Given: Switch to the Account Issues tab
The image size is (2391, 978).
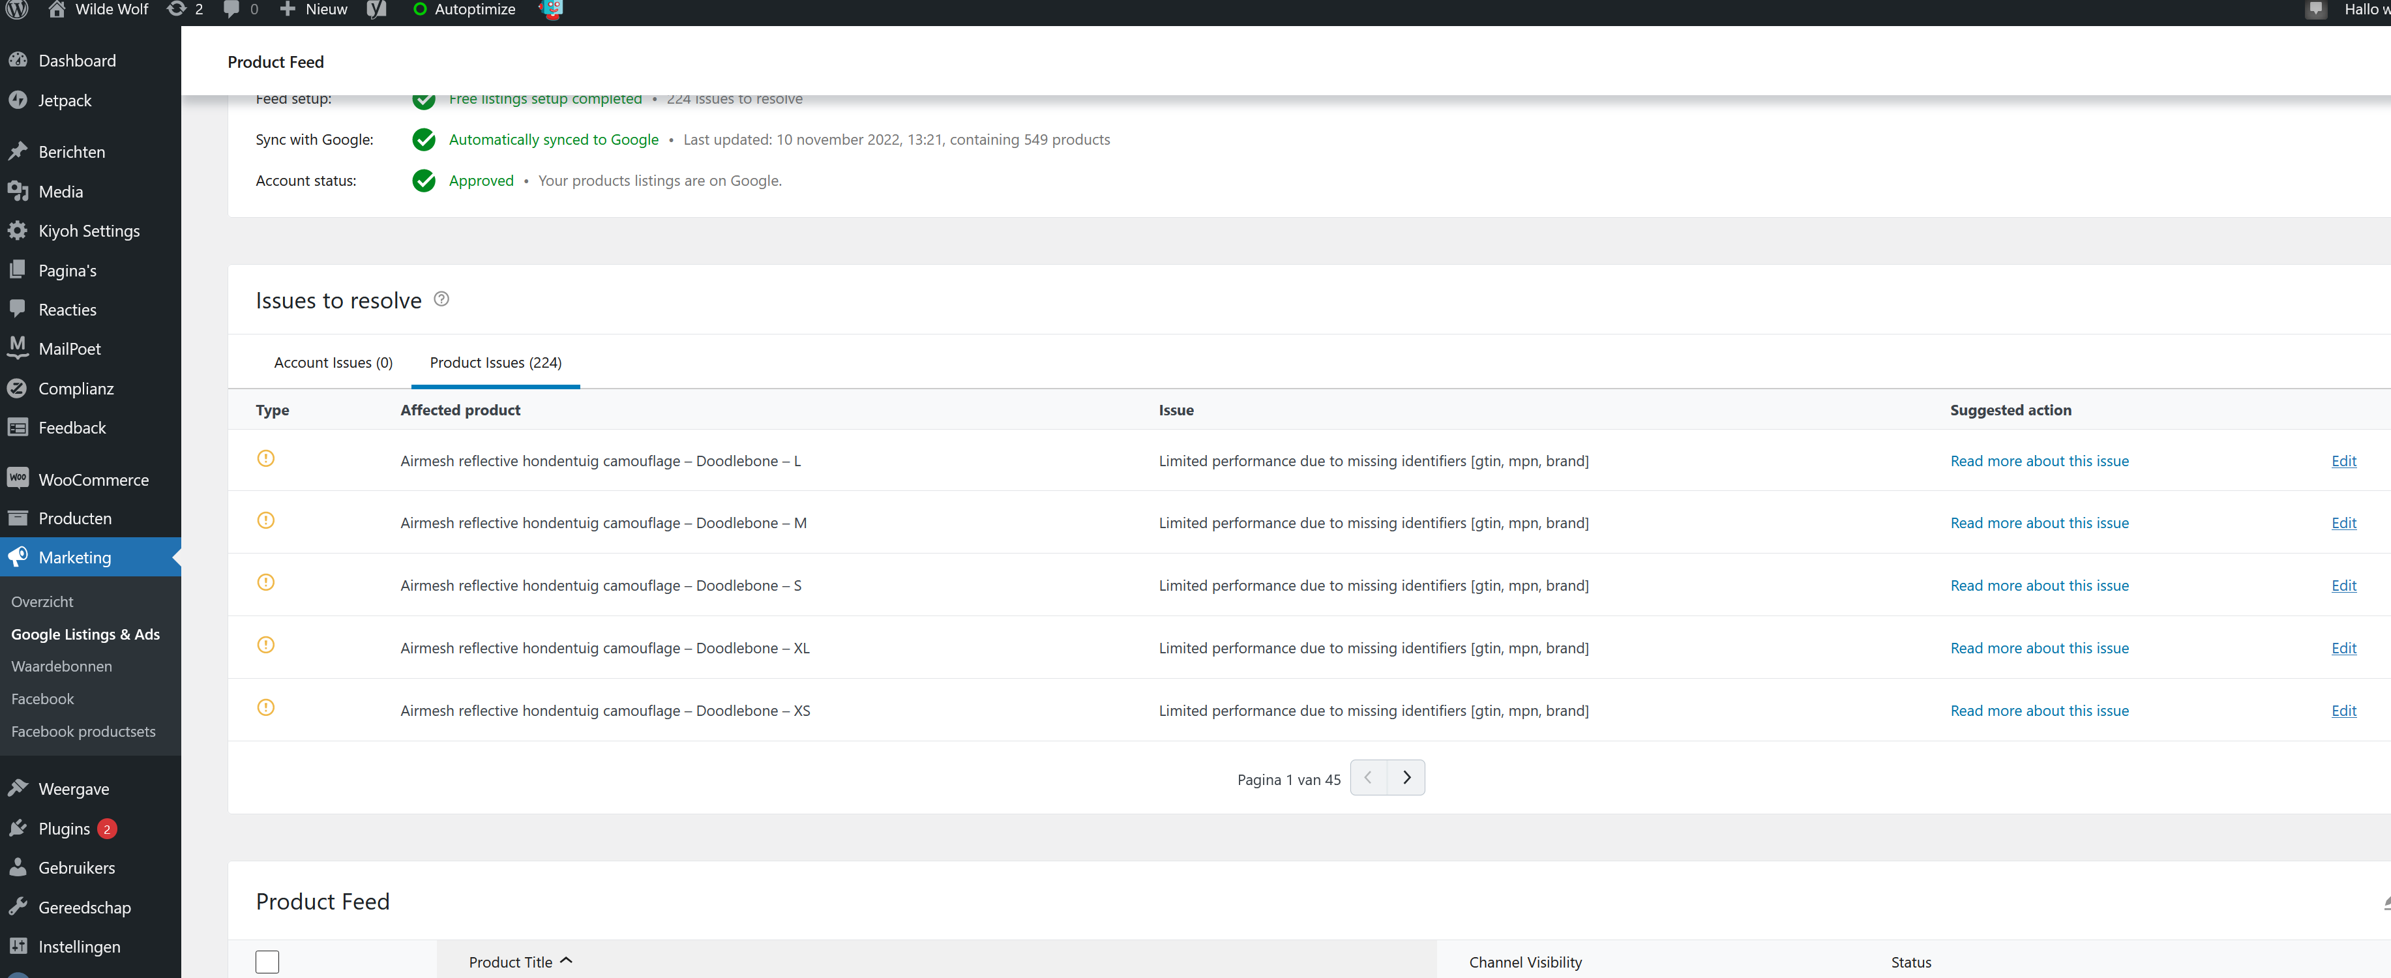Looking at the screenshot, I should click(333, 362).
